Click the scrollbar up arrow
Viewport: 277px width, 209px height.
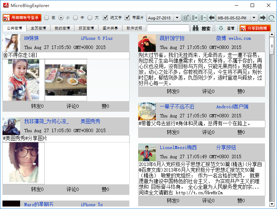[x=272, y=34]
